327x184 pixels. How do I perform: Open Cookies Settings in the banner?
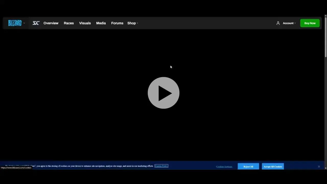[x=224, y=167]
